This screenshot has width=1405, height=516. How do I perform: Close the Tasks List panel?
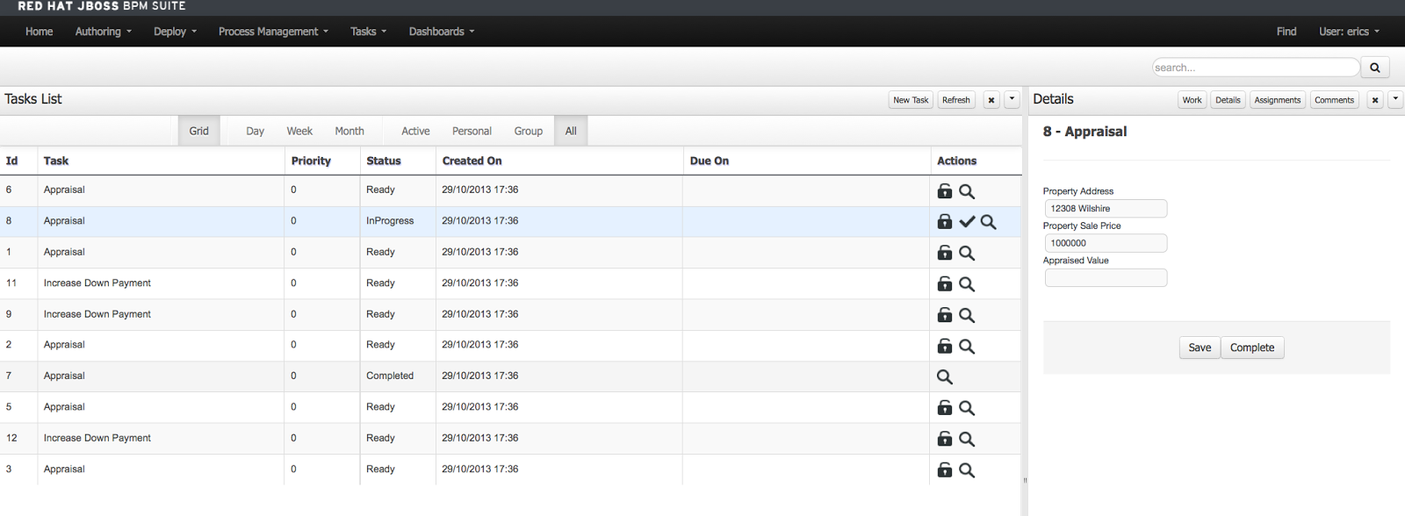coord(991,100)
